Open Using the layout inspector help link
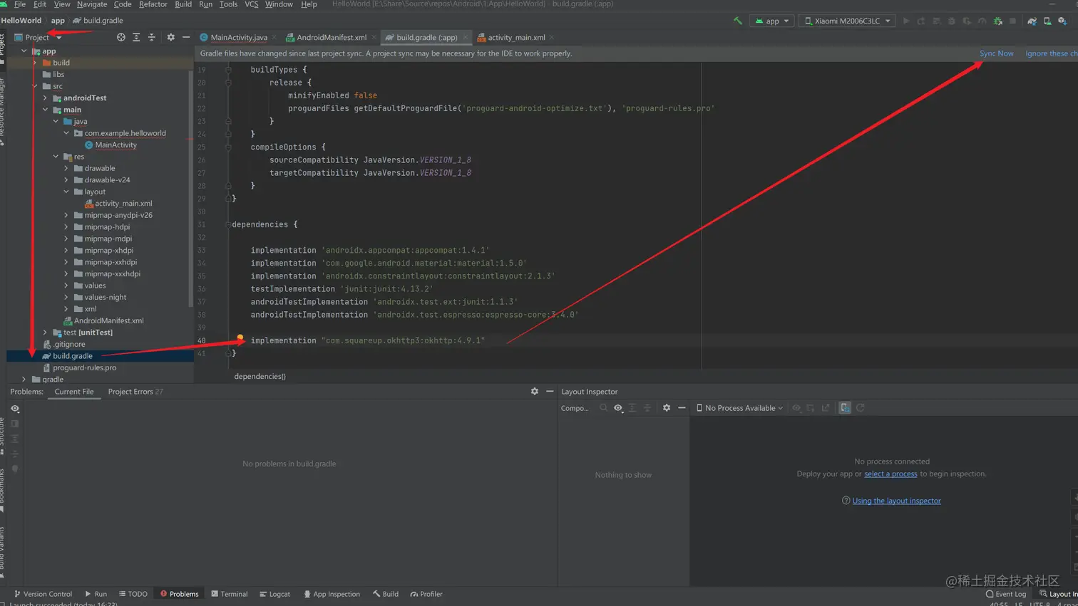 896,501
